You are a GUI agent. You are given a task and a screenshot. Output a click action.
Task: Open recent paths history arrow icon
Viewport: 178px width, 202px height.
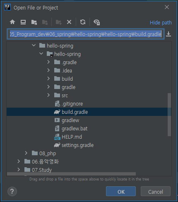(168, 34)
